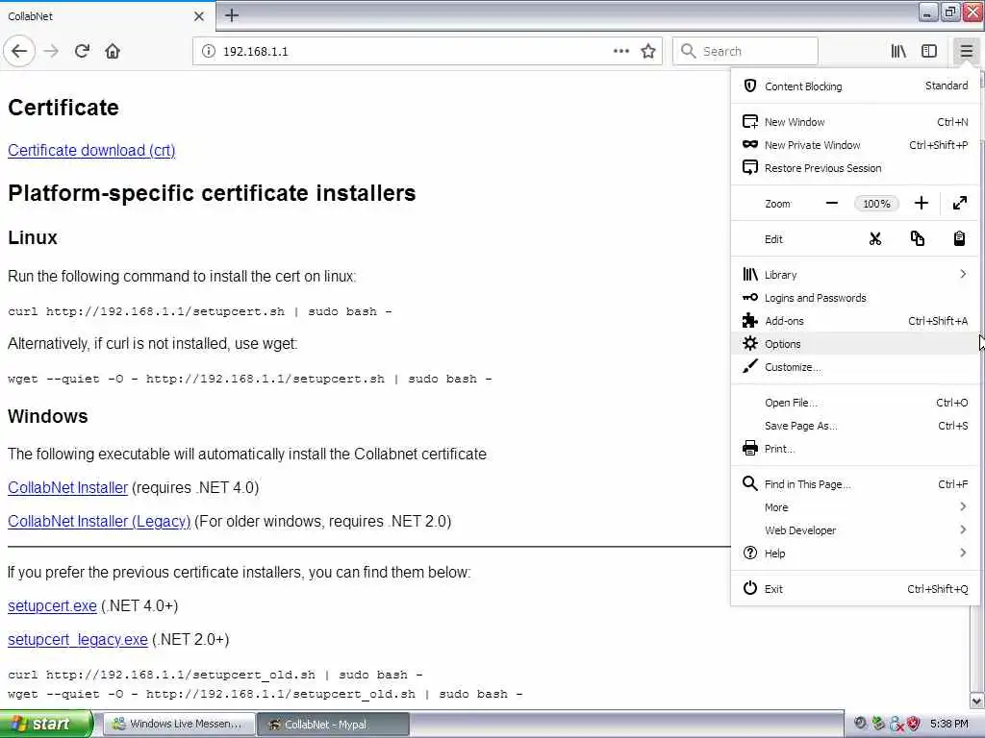Click the page scrollbar down arrow
This screenshot has width=985, height=738.
click(977, 701)
